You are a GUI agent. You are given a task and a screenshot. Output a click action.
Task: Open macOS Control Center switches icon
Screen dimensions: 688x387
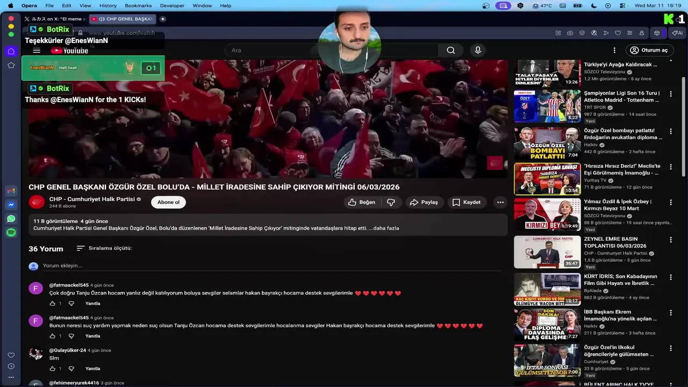point(622,5)
